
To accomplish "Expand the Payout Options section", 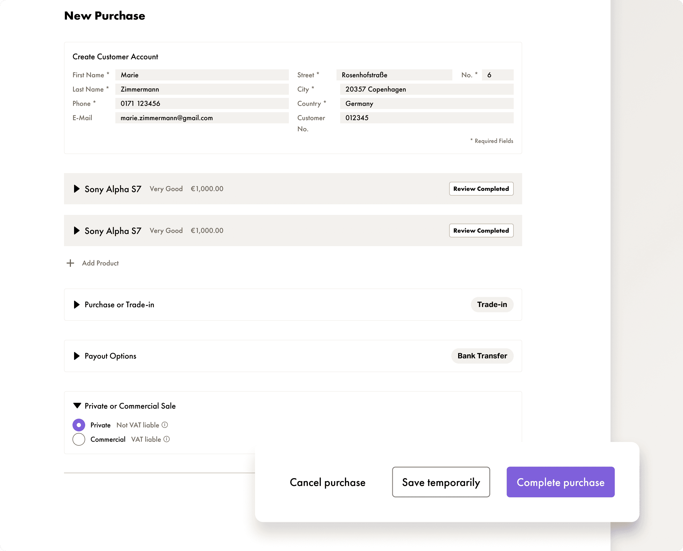I will tap(76, 356).
